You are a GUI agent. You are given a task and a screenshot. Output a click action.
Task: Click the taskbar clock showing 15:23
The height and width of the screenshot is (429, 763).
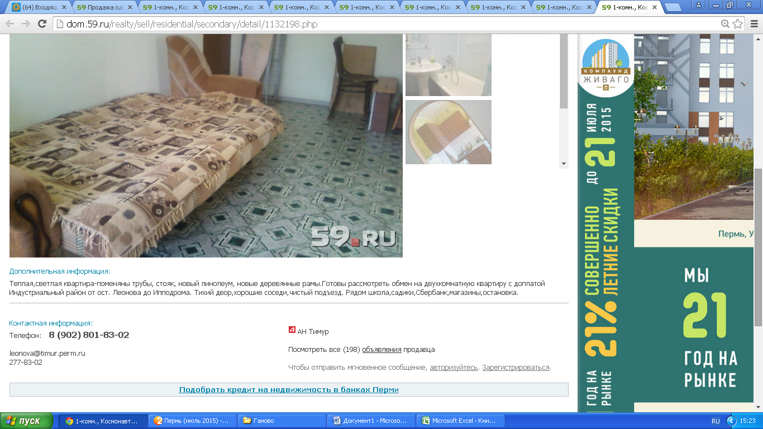click(747, 421)
